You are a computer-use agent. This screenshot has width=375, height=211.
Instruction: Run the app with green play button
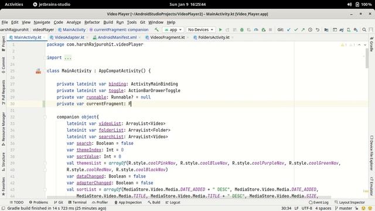click(x=220, y=30)
